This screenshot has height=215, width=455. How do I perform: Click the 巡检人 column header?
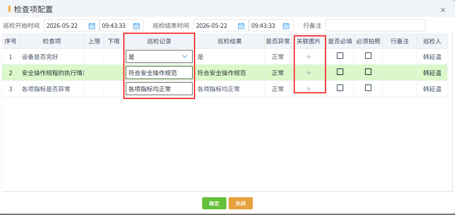(x=432, y=41)
